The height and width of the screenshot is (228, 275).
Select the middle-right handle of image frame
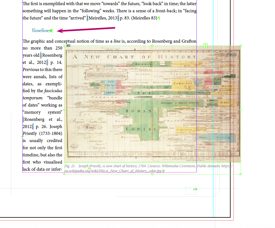click(x=241, y=110)
